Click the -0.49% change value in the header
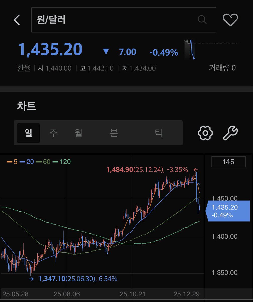The image size is (253, 302). (164, 52)
